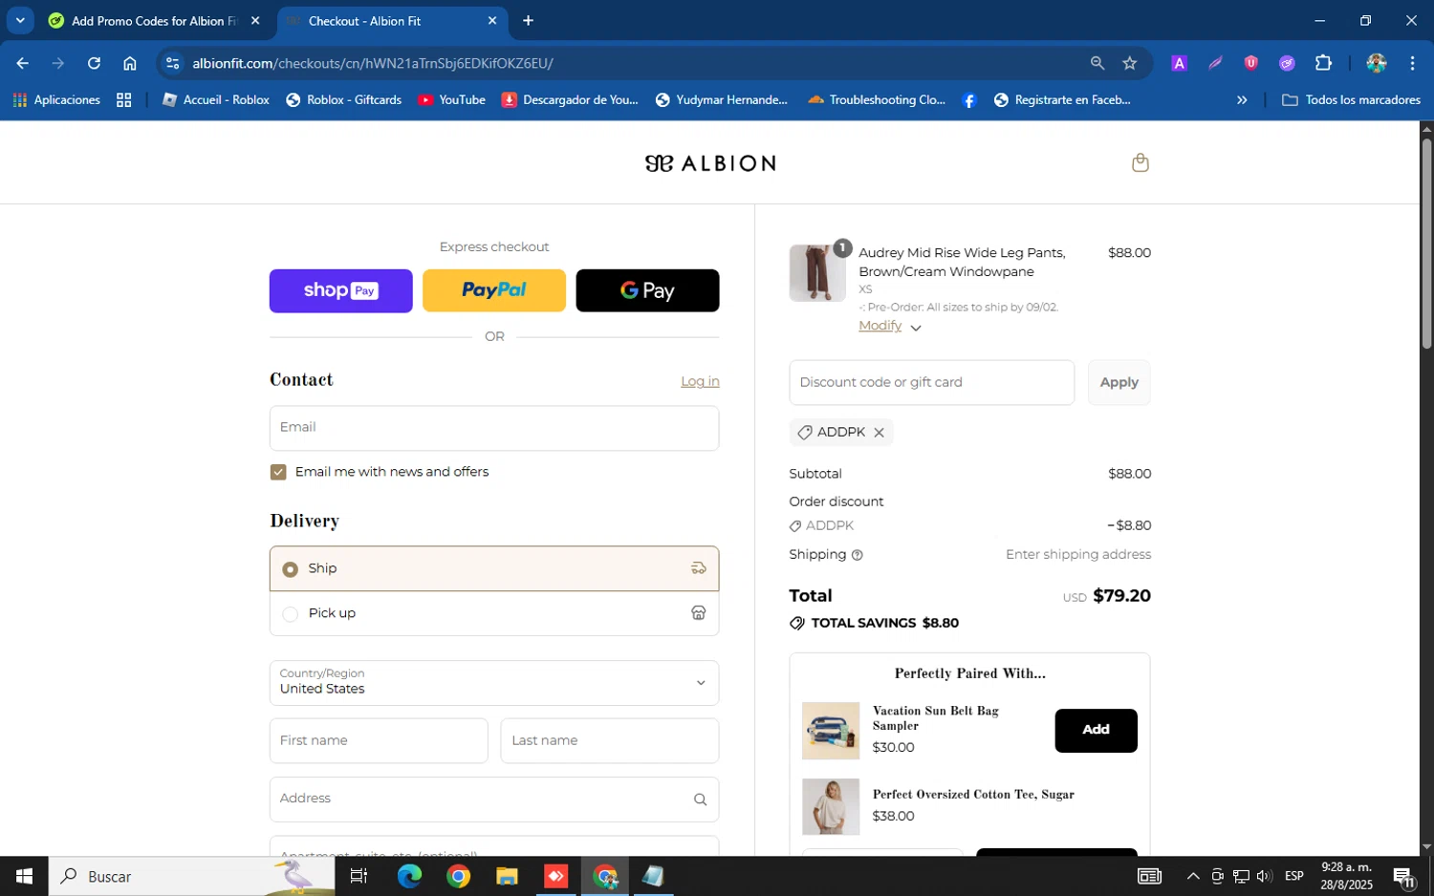Screen dimensions: 1434x896
Task: Pay with PayPal
Action: [x=494, y=290]
